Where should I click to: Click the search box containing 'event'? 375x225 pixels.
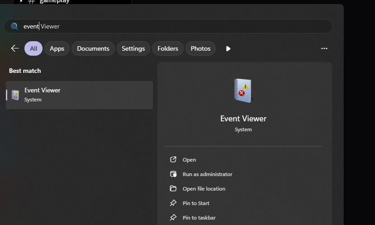pos(168,26)
